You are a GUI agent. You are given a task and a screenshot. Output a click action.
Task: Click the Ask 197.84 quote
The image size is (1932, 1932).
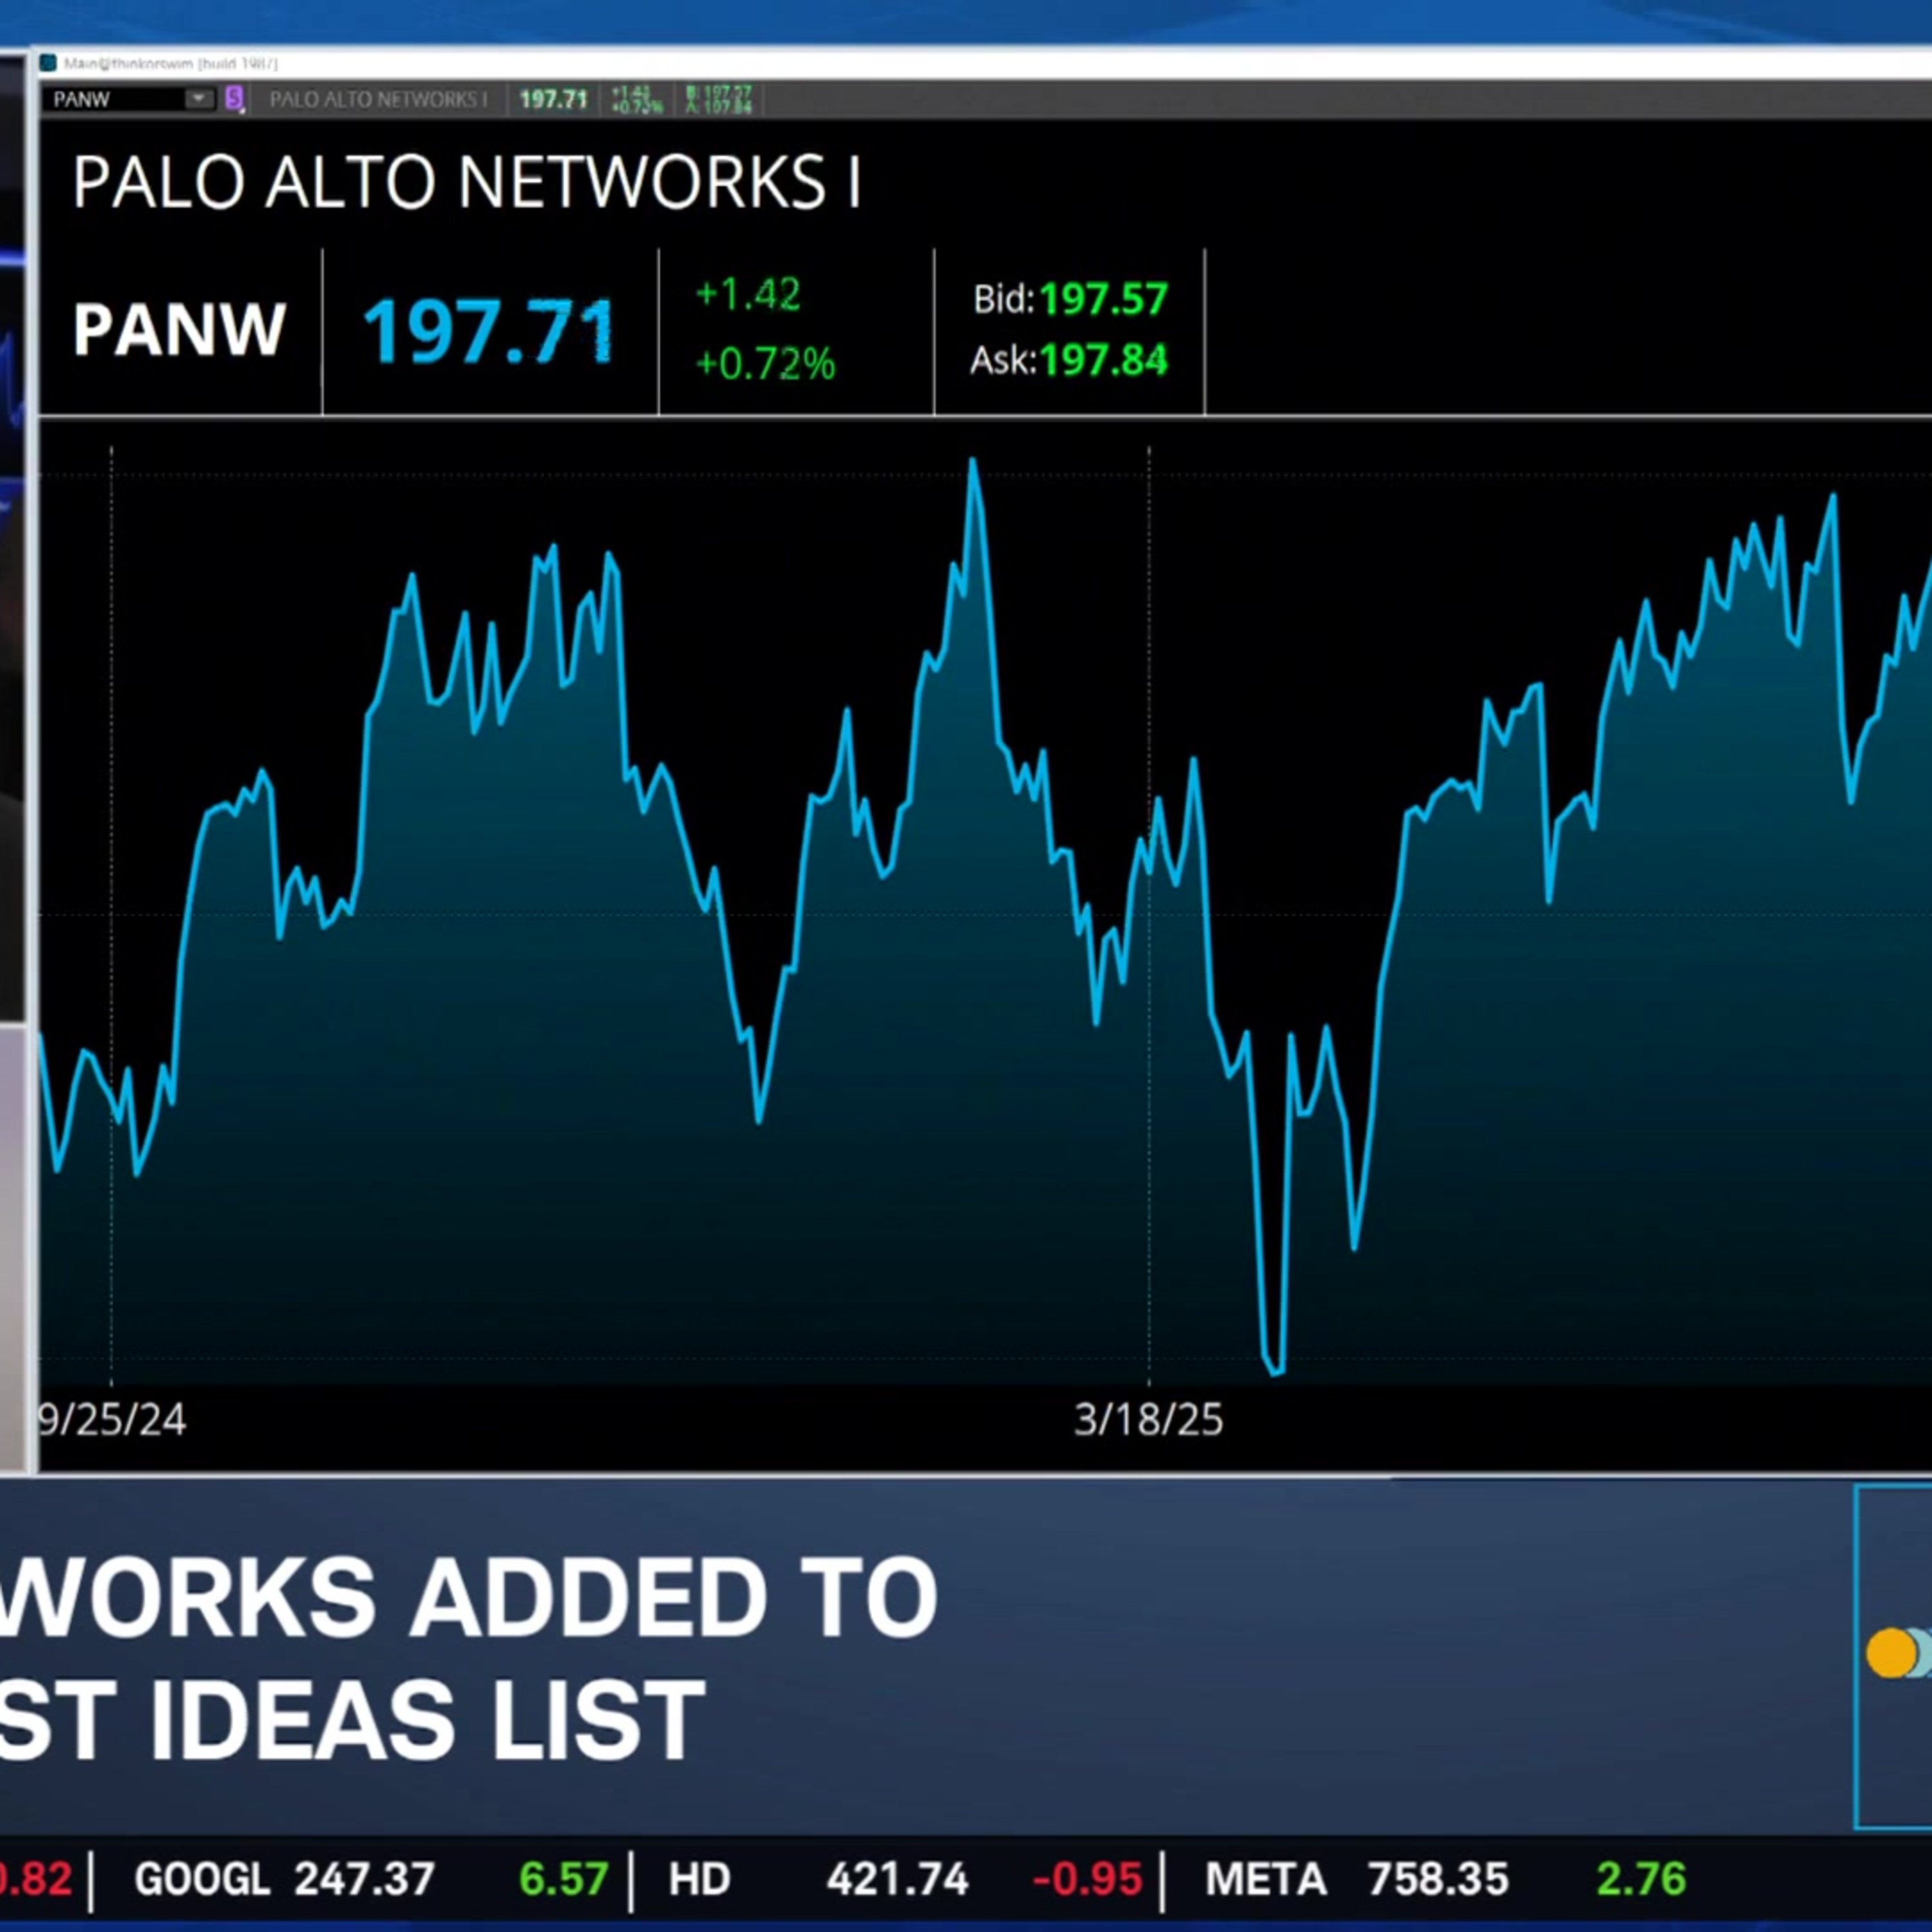coord(1069,360)
